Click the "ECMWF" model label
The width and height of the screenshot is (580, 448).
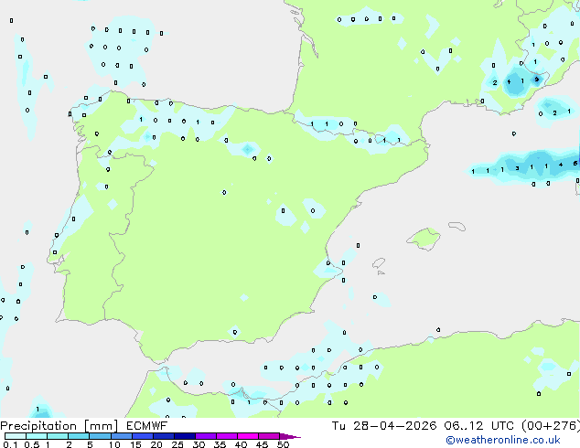147,426
